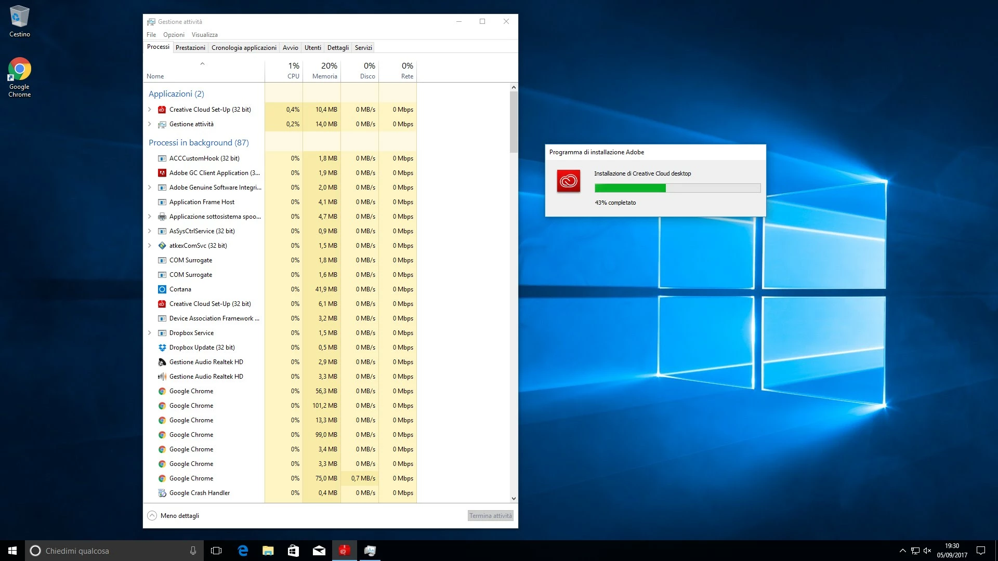This screenshot has height=561, width=998.
Task: Click Dropbox Update process icon
Action: pyautogui.click(x=162, y=348)
